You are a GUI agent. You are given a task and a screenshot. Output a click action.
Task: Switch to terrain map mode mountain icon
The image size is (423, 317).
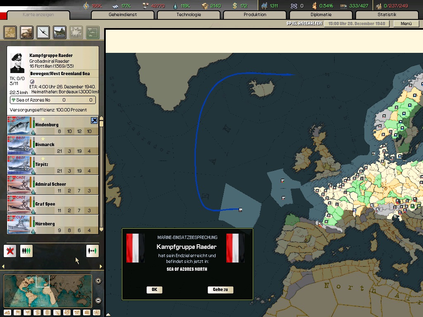[x=7, y=312]
